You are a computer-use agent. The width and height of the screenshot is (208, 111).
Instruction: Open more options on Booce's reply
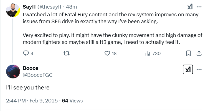pyautogui.click(x=199, y=70)
